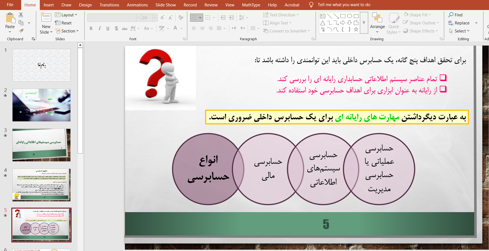Screen dimensions: 489x251
Task: Select the rectangle shape in the shapes gallery
Action: click(343, 16)
